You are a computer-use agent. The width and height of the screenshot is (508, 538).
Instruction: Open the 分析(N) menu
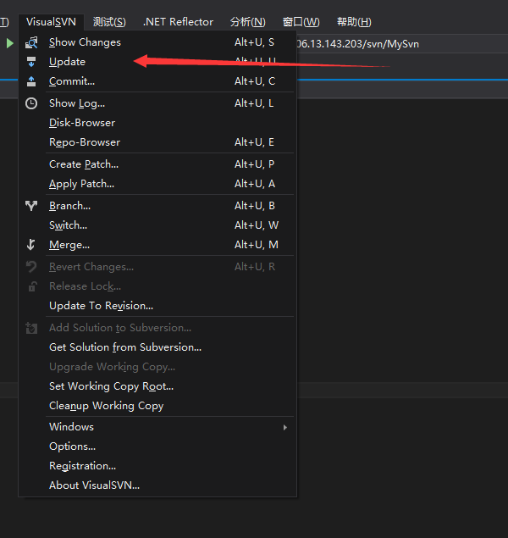[x=248, y=22]
